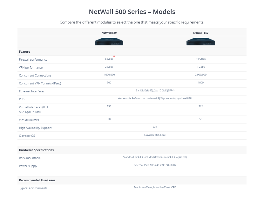
Task: Click the VPN performance row label
Action: click(30, 68)
